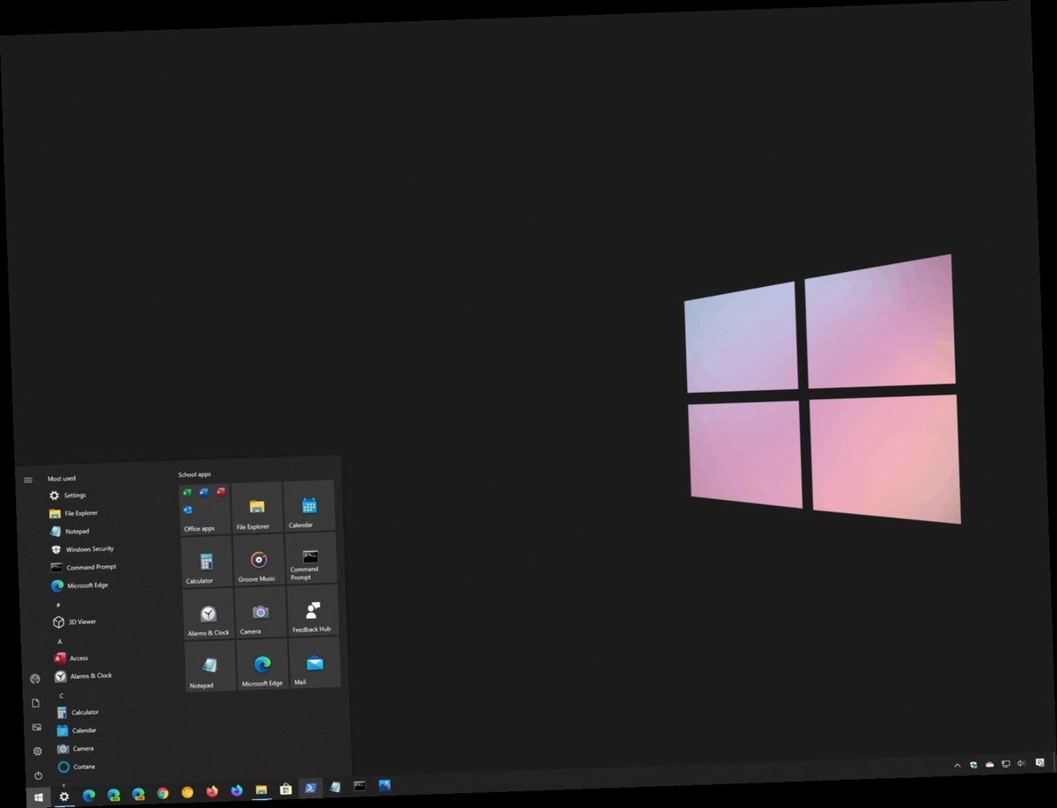
Task: Click the Show hidden icons chevron
Action: tap(957, 764)
